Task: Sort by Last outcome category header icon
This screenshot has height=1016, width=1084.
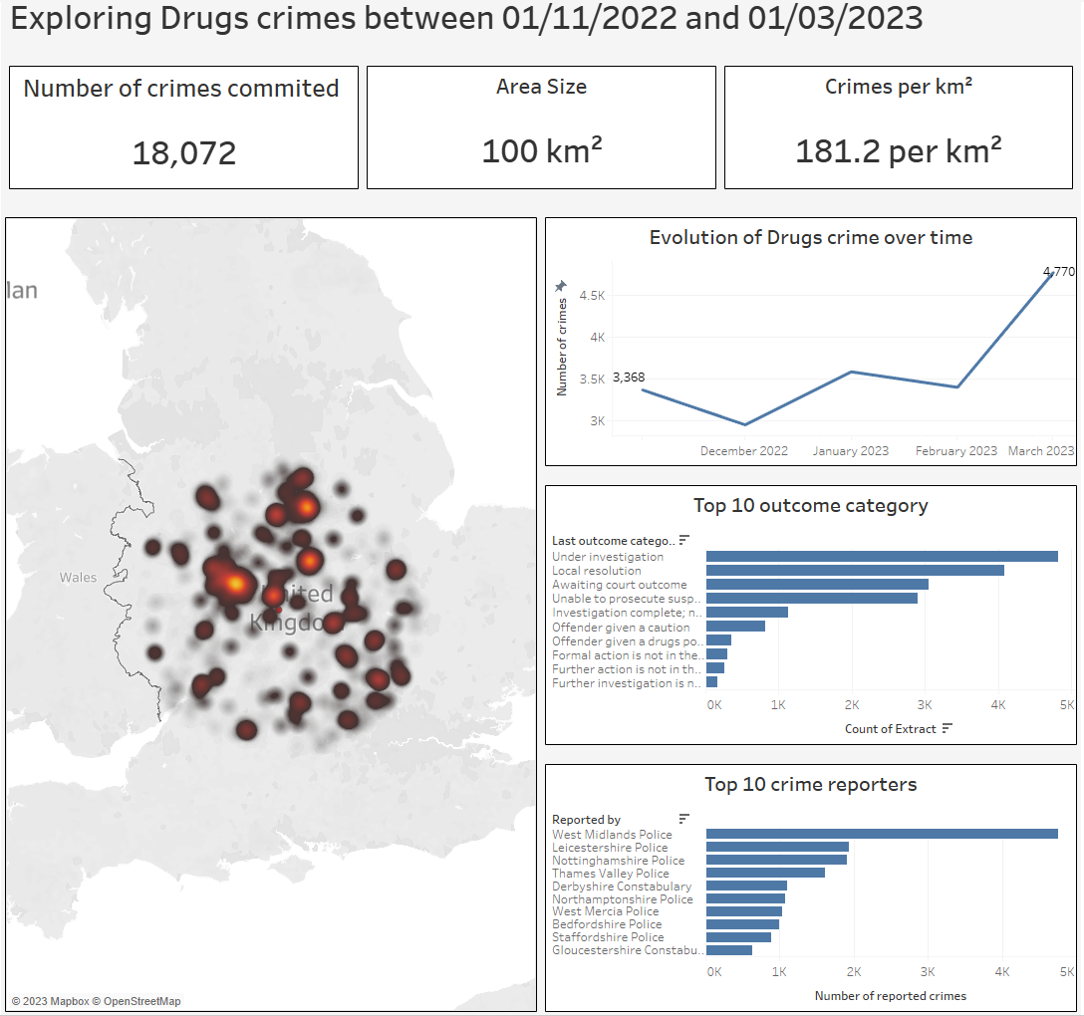Action: point(684,540)
